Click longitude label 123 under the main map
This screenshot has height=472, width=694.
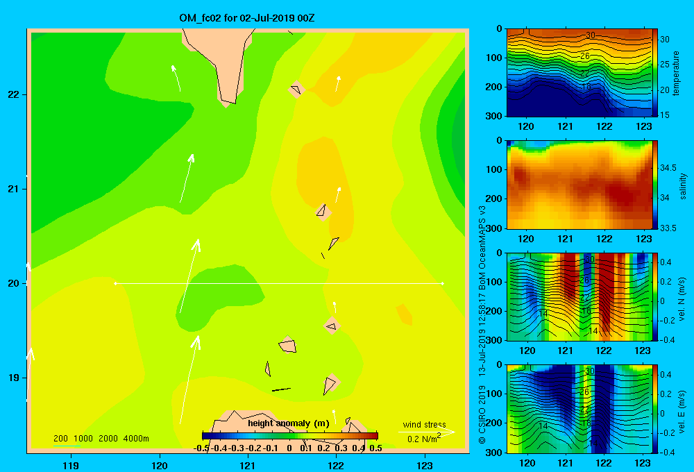tap(425, 465)
